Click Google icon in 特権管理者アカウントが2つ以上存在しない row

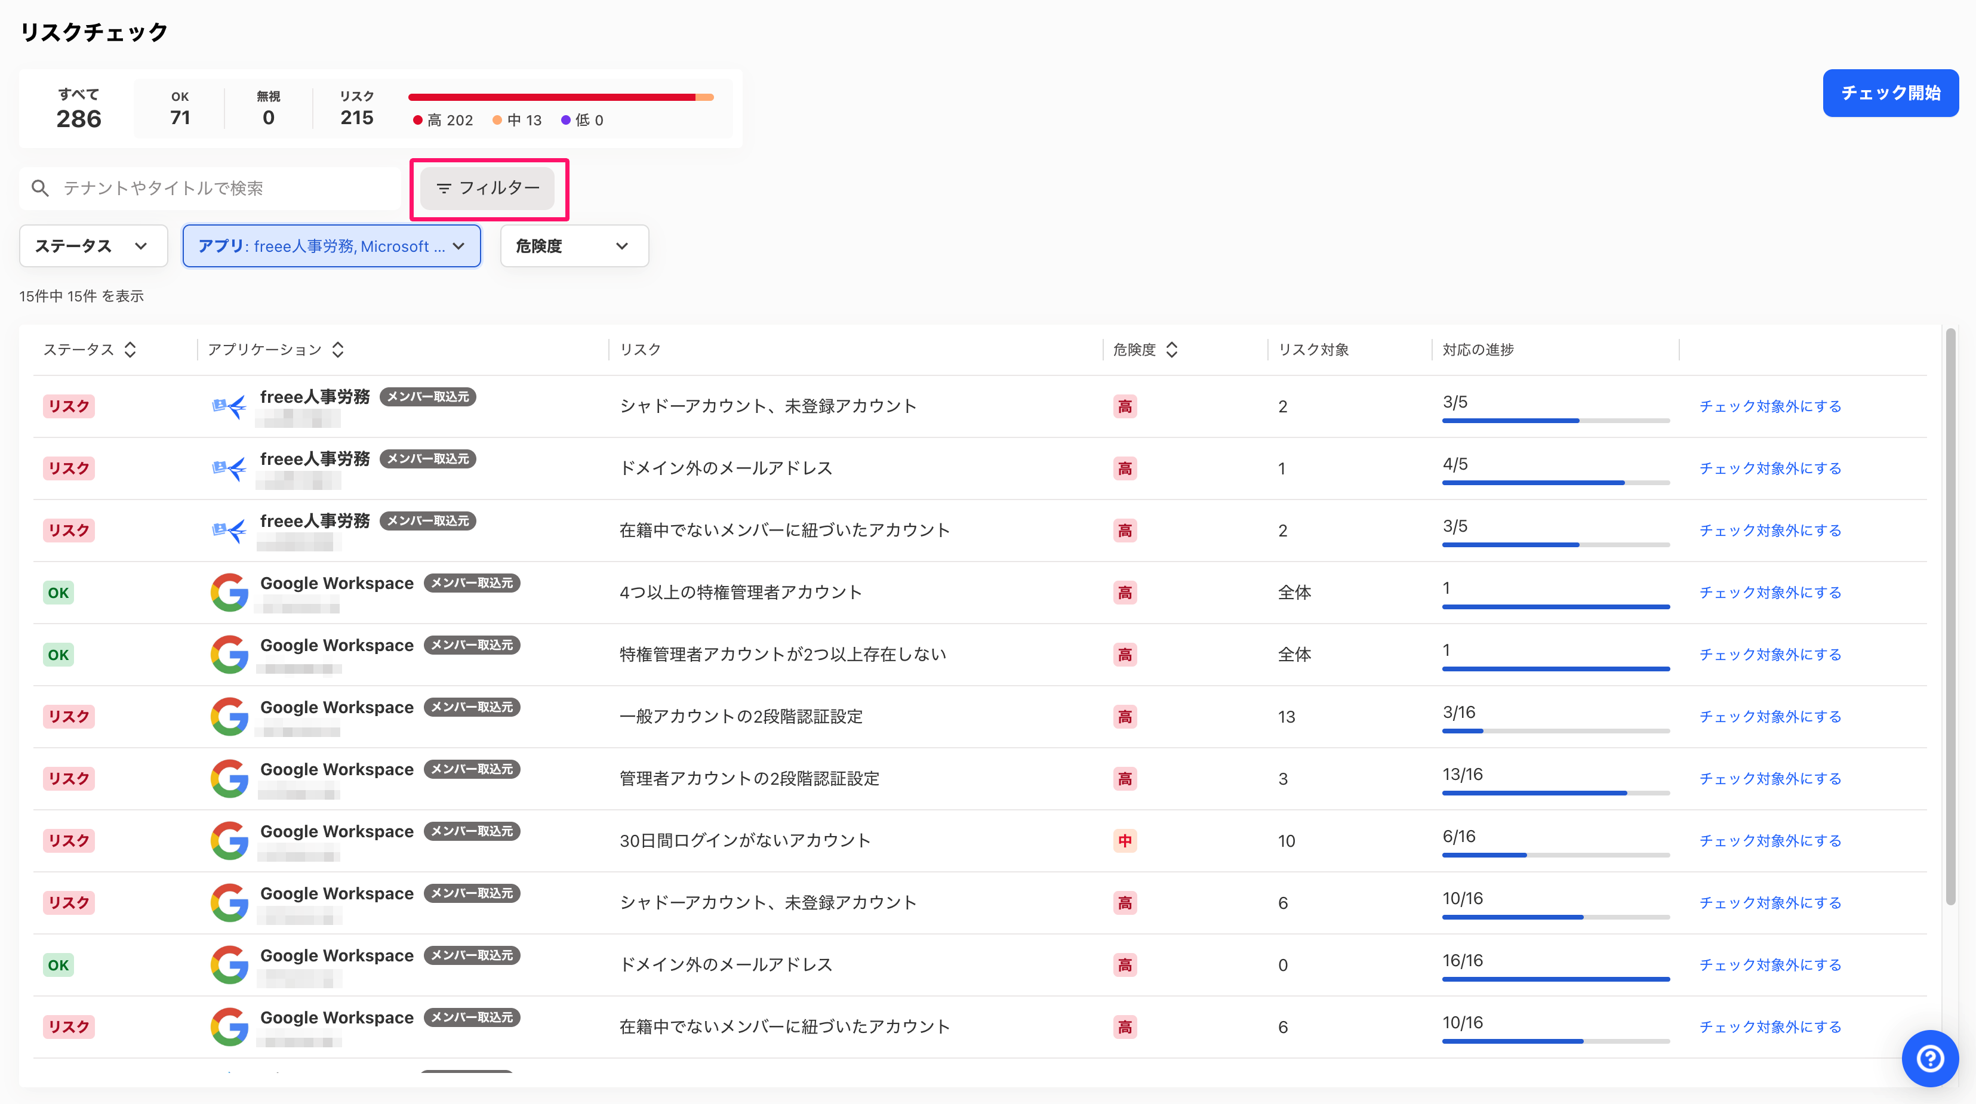[x=229, y=655]
